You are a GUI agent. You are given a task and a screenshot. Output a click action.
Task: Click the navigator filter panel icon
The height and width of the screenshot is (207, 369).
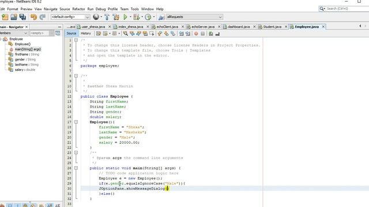[58, 33]
